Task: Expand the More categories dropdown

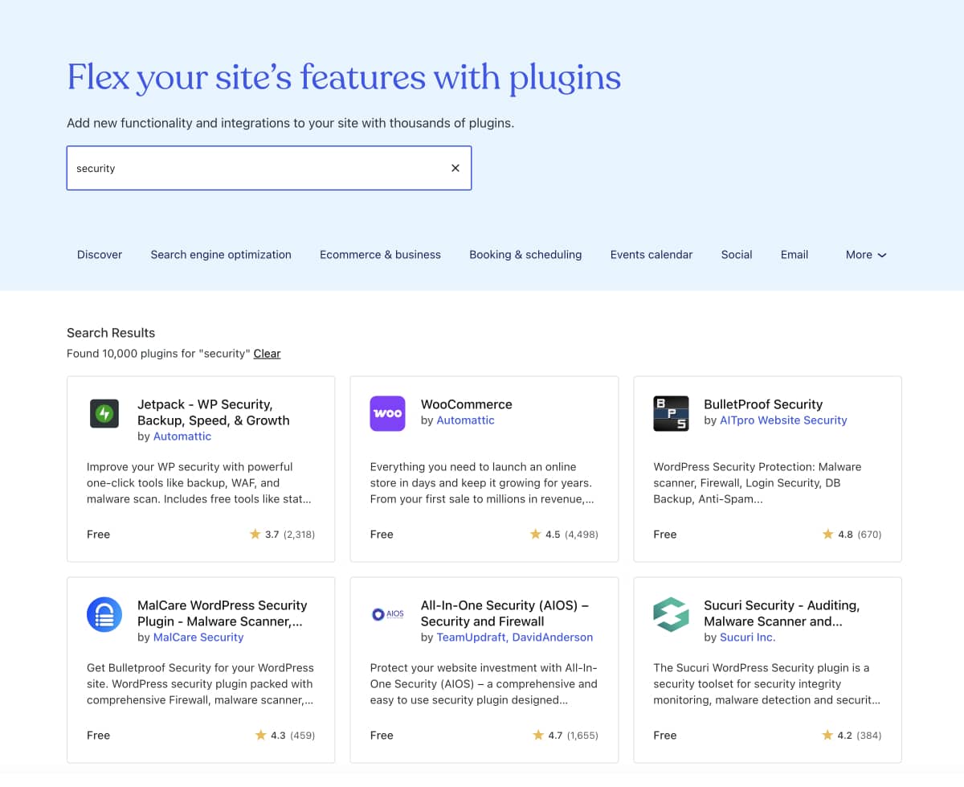Action: [x=866, y=255]
